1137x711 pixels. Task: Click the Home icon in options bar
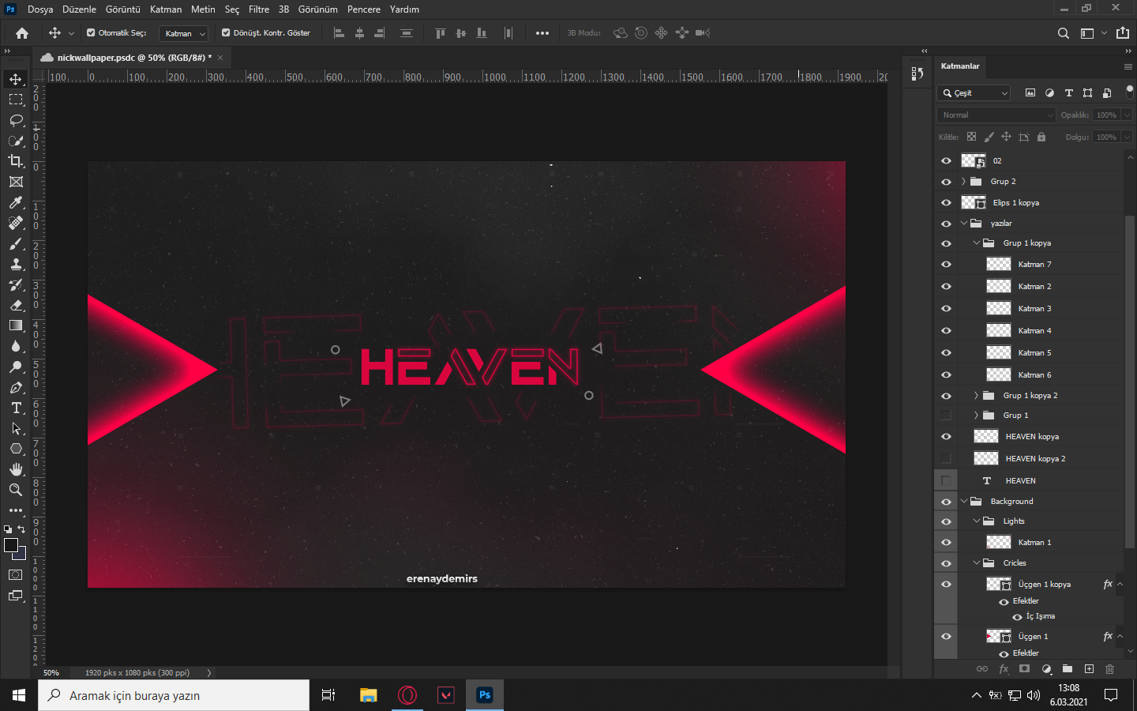coord(22,33)
